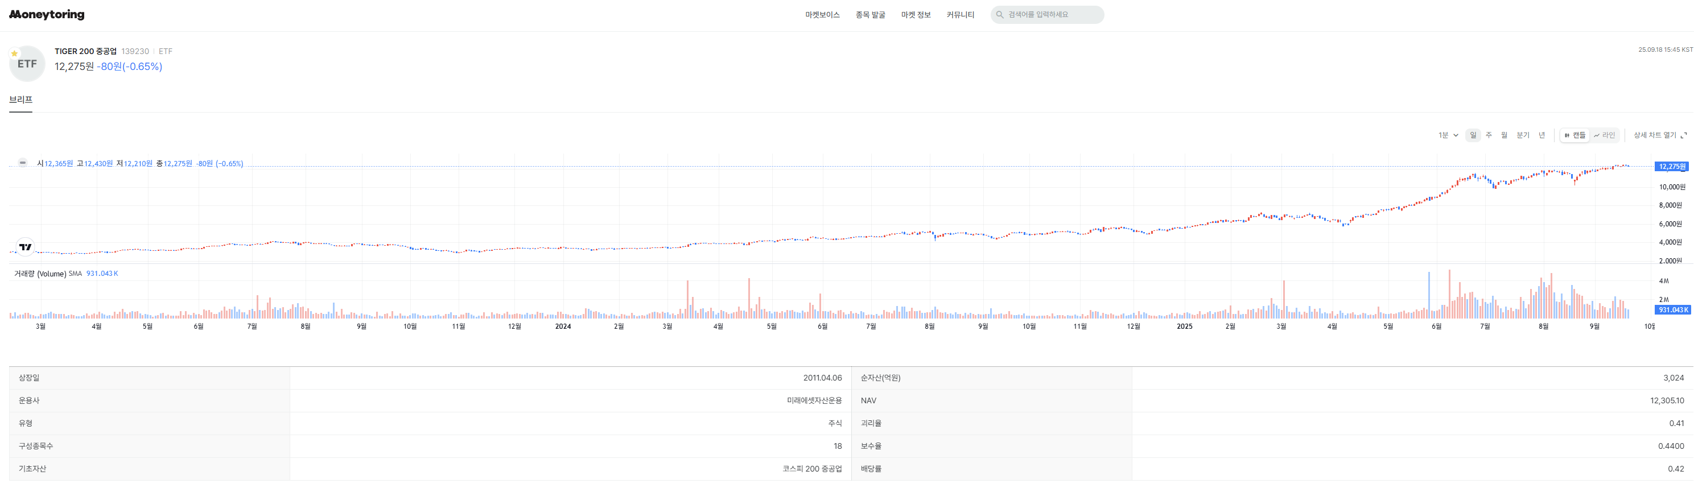Click the 2025 label on time axis
This screenshot has height=496, width=1694.
[x=1184, y=326]
